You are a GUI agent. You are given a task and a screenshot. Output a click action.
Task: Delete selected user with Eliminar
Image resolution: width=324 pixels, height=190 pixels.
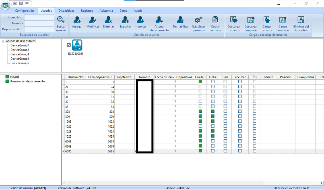108,22
